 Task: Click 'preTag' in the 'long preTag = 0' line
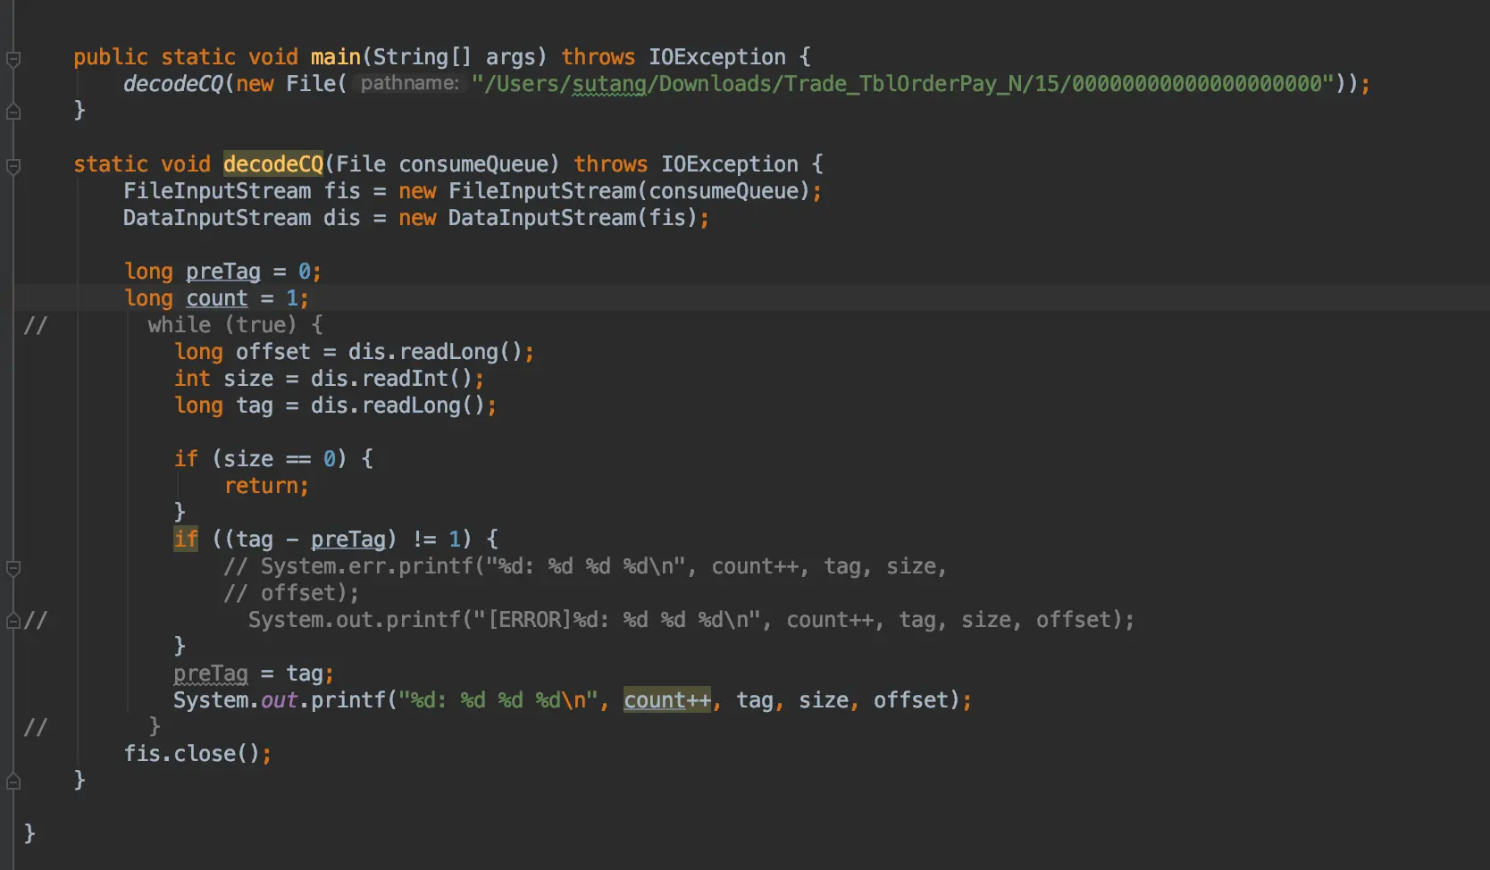click(x=223, y=272)
